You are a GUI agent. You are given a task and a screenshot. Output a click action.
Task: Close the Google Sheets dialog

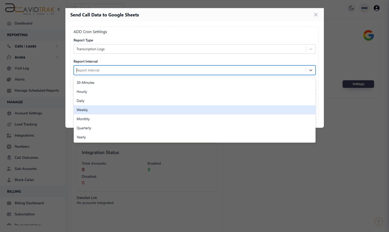[316, 15]
